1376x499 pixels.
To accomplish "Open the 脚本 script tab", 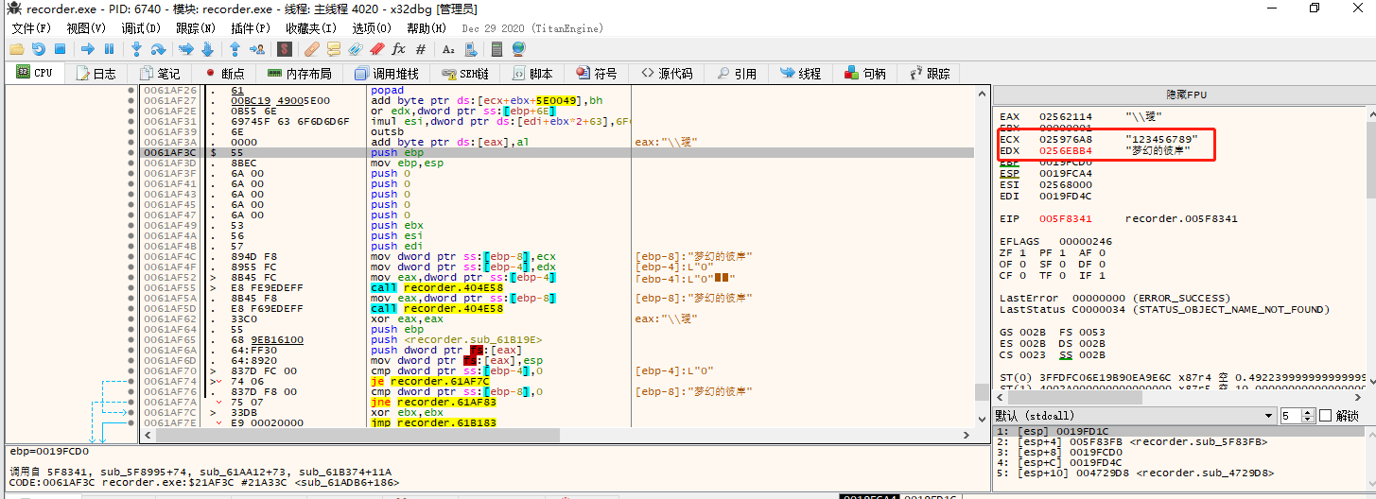I will 532,73.
